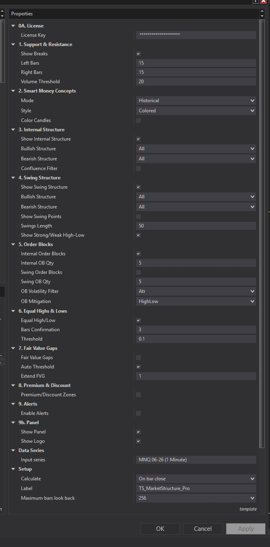Collapse the 9. Alerts section
Image resolution: width=270 pixels, height=547 pixels.
coord(13,404)
